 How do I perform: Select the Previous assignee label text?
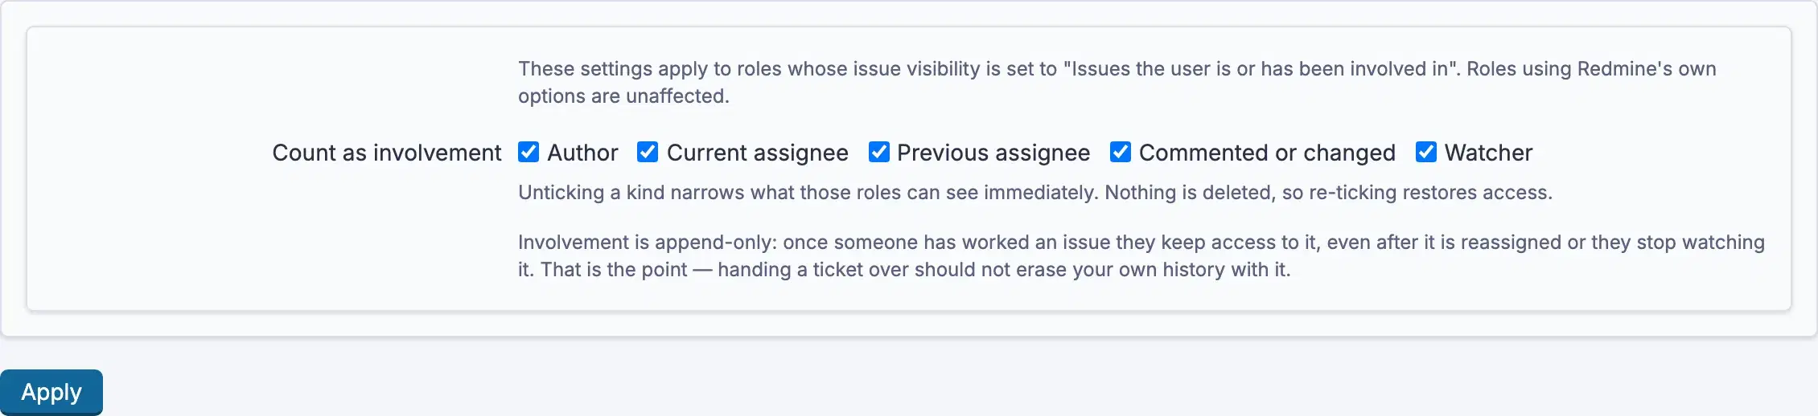993,153
